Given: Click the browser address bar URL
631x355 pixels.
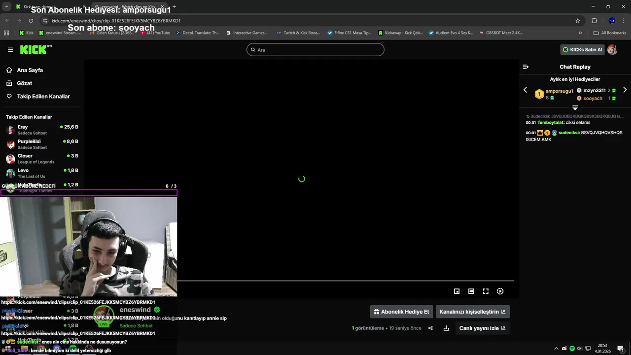Looking at the screenshot, I should point(116,21).
